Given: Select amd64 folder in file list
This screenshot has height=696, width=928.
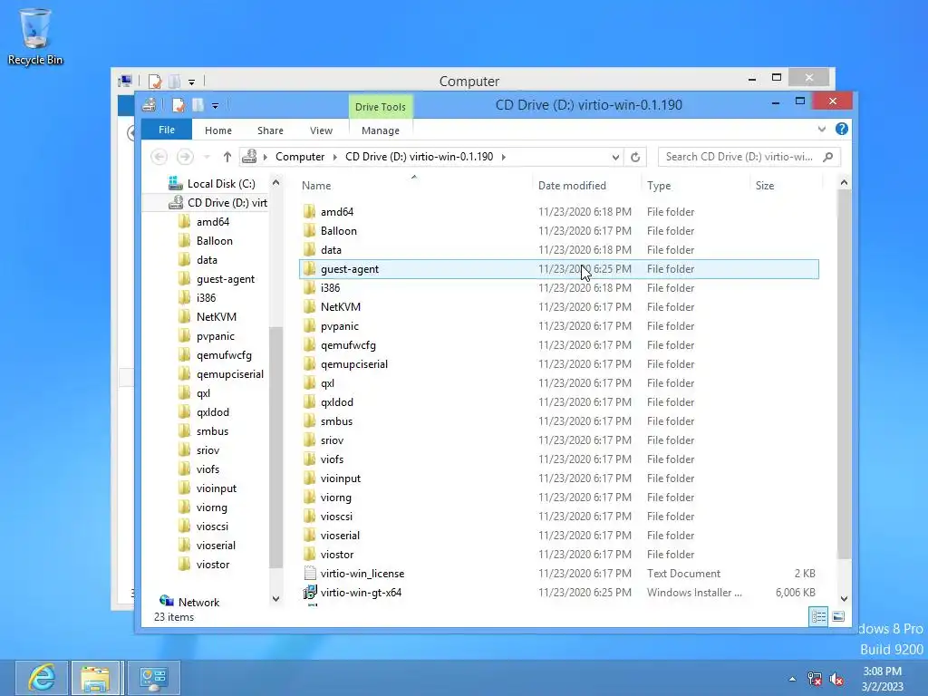Looking at the screenshot, I should pos(559,212).
